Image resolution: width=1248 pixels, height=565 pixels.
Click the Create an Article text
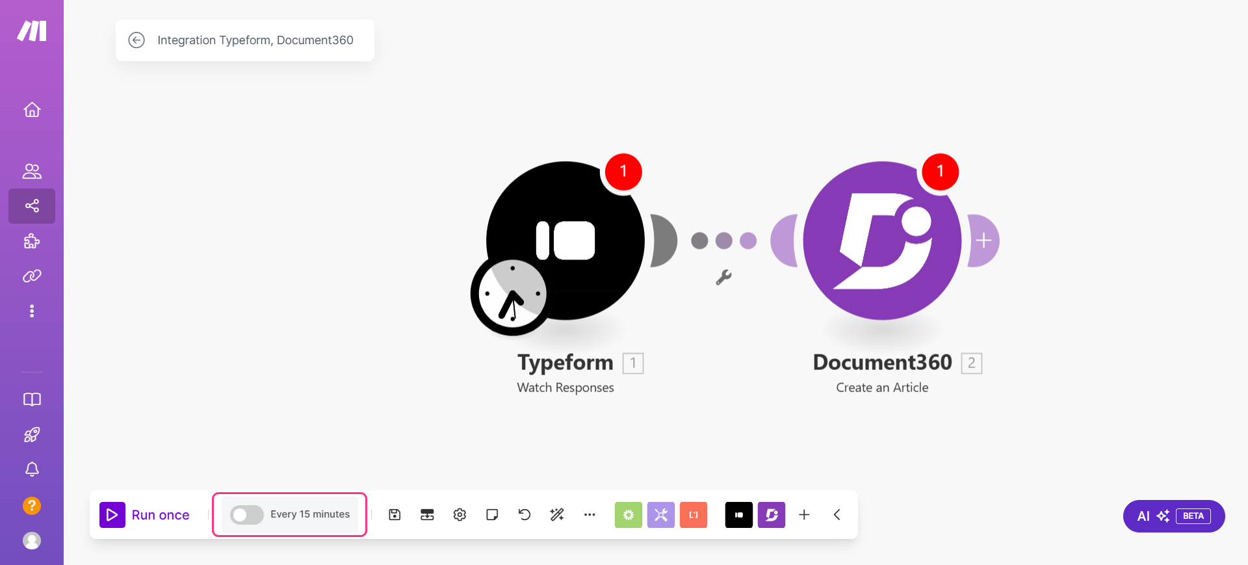coord(882,388)
